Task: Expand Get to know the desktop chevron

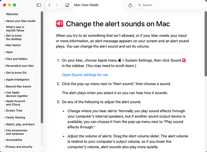Action: pos(5,36)
